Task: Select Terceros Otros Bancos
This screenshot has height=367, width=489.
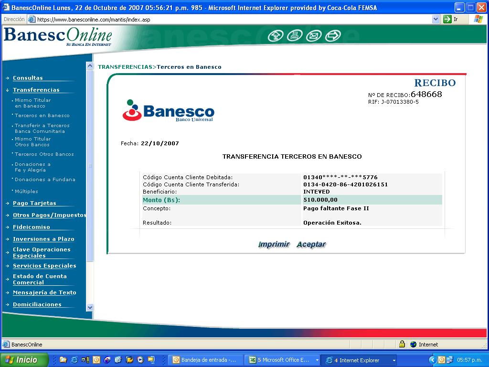Action: [x=44, y=154]
